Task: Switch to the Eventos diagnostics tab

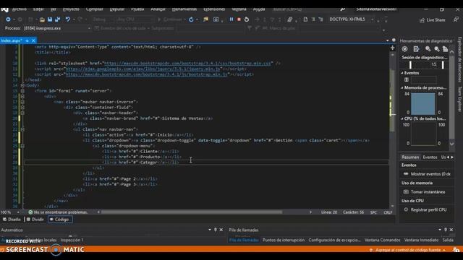Action: click(430, 157)
